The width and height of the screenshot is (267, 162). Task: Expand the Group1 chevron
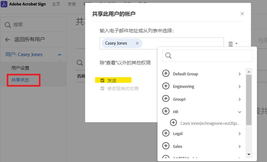coord(240,99)
